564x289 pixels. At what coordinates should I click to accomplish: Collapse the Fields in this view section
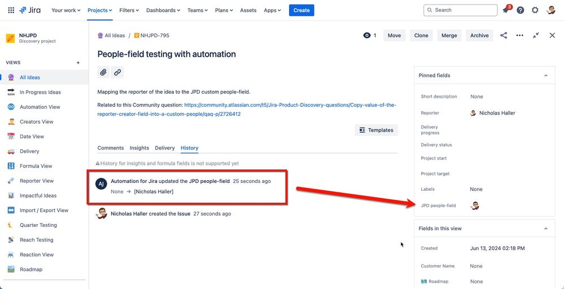(546, 229)
